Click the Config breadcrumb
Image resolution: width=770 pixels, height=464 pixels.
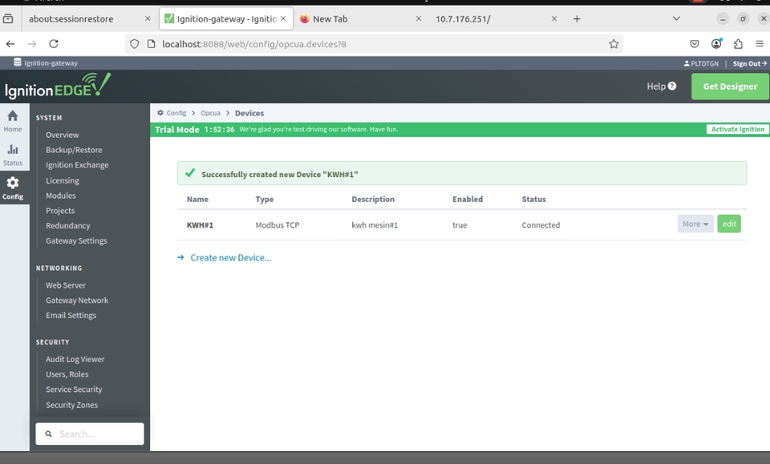coord(176,113)
